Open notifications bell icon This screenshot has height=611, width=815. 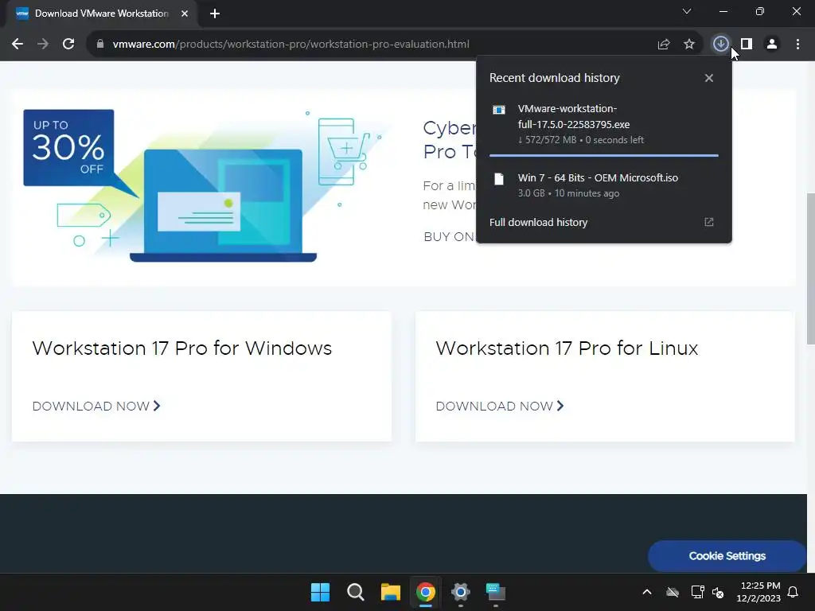794,592
